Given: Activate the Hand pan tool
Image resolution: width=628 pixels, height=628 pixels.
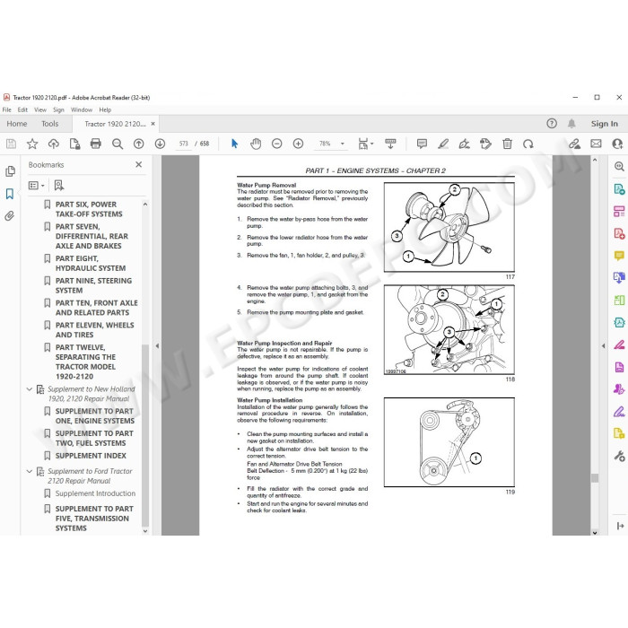Looking at the screenshot, I should coord(256,144).
